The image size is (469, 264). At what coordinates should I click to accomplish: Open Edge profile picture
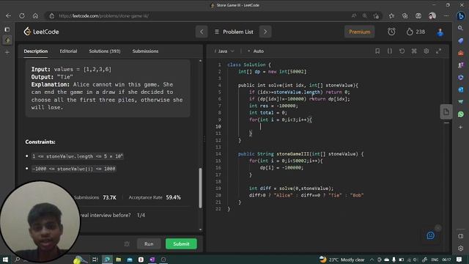click(x=432, y=16)
